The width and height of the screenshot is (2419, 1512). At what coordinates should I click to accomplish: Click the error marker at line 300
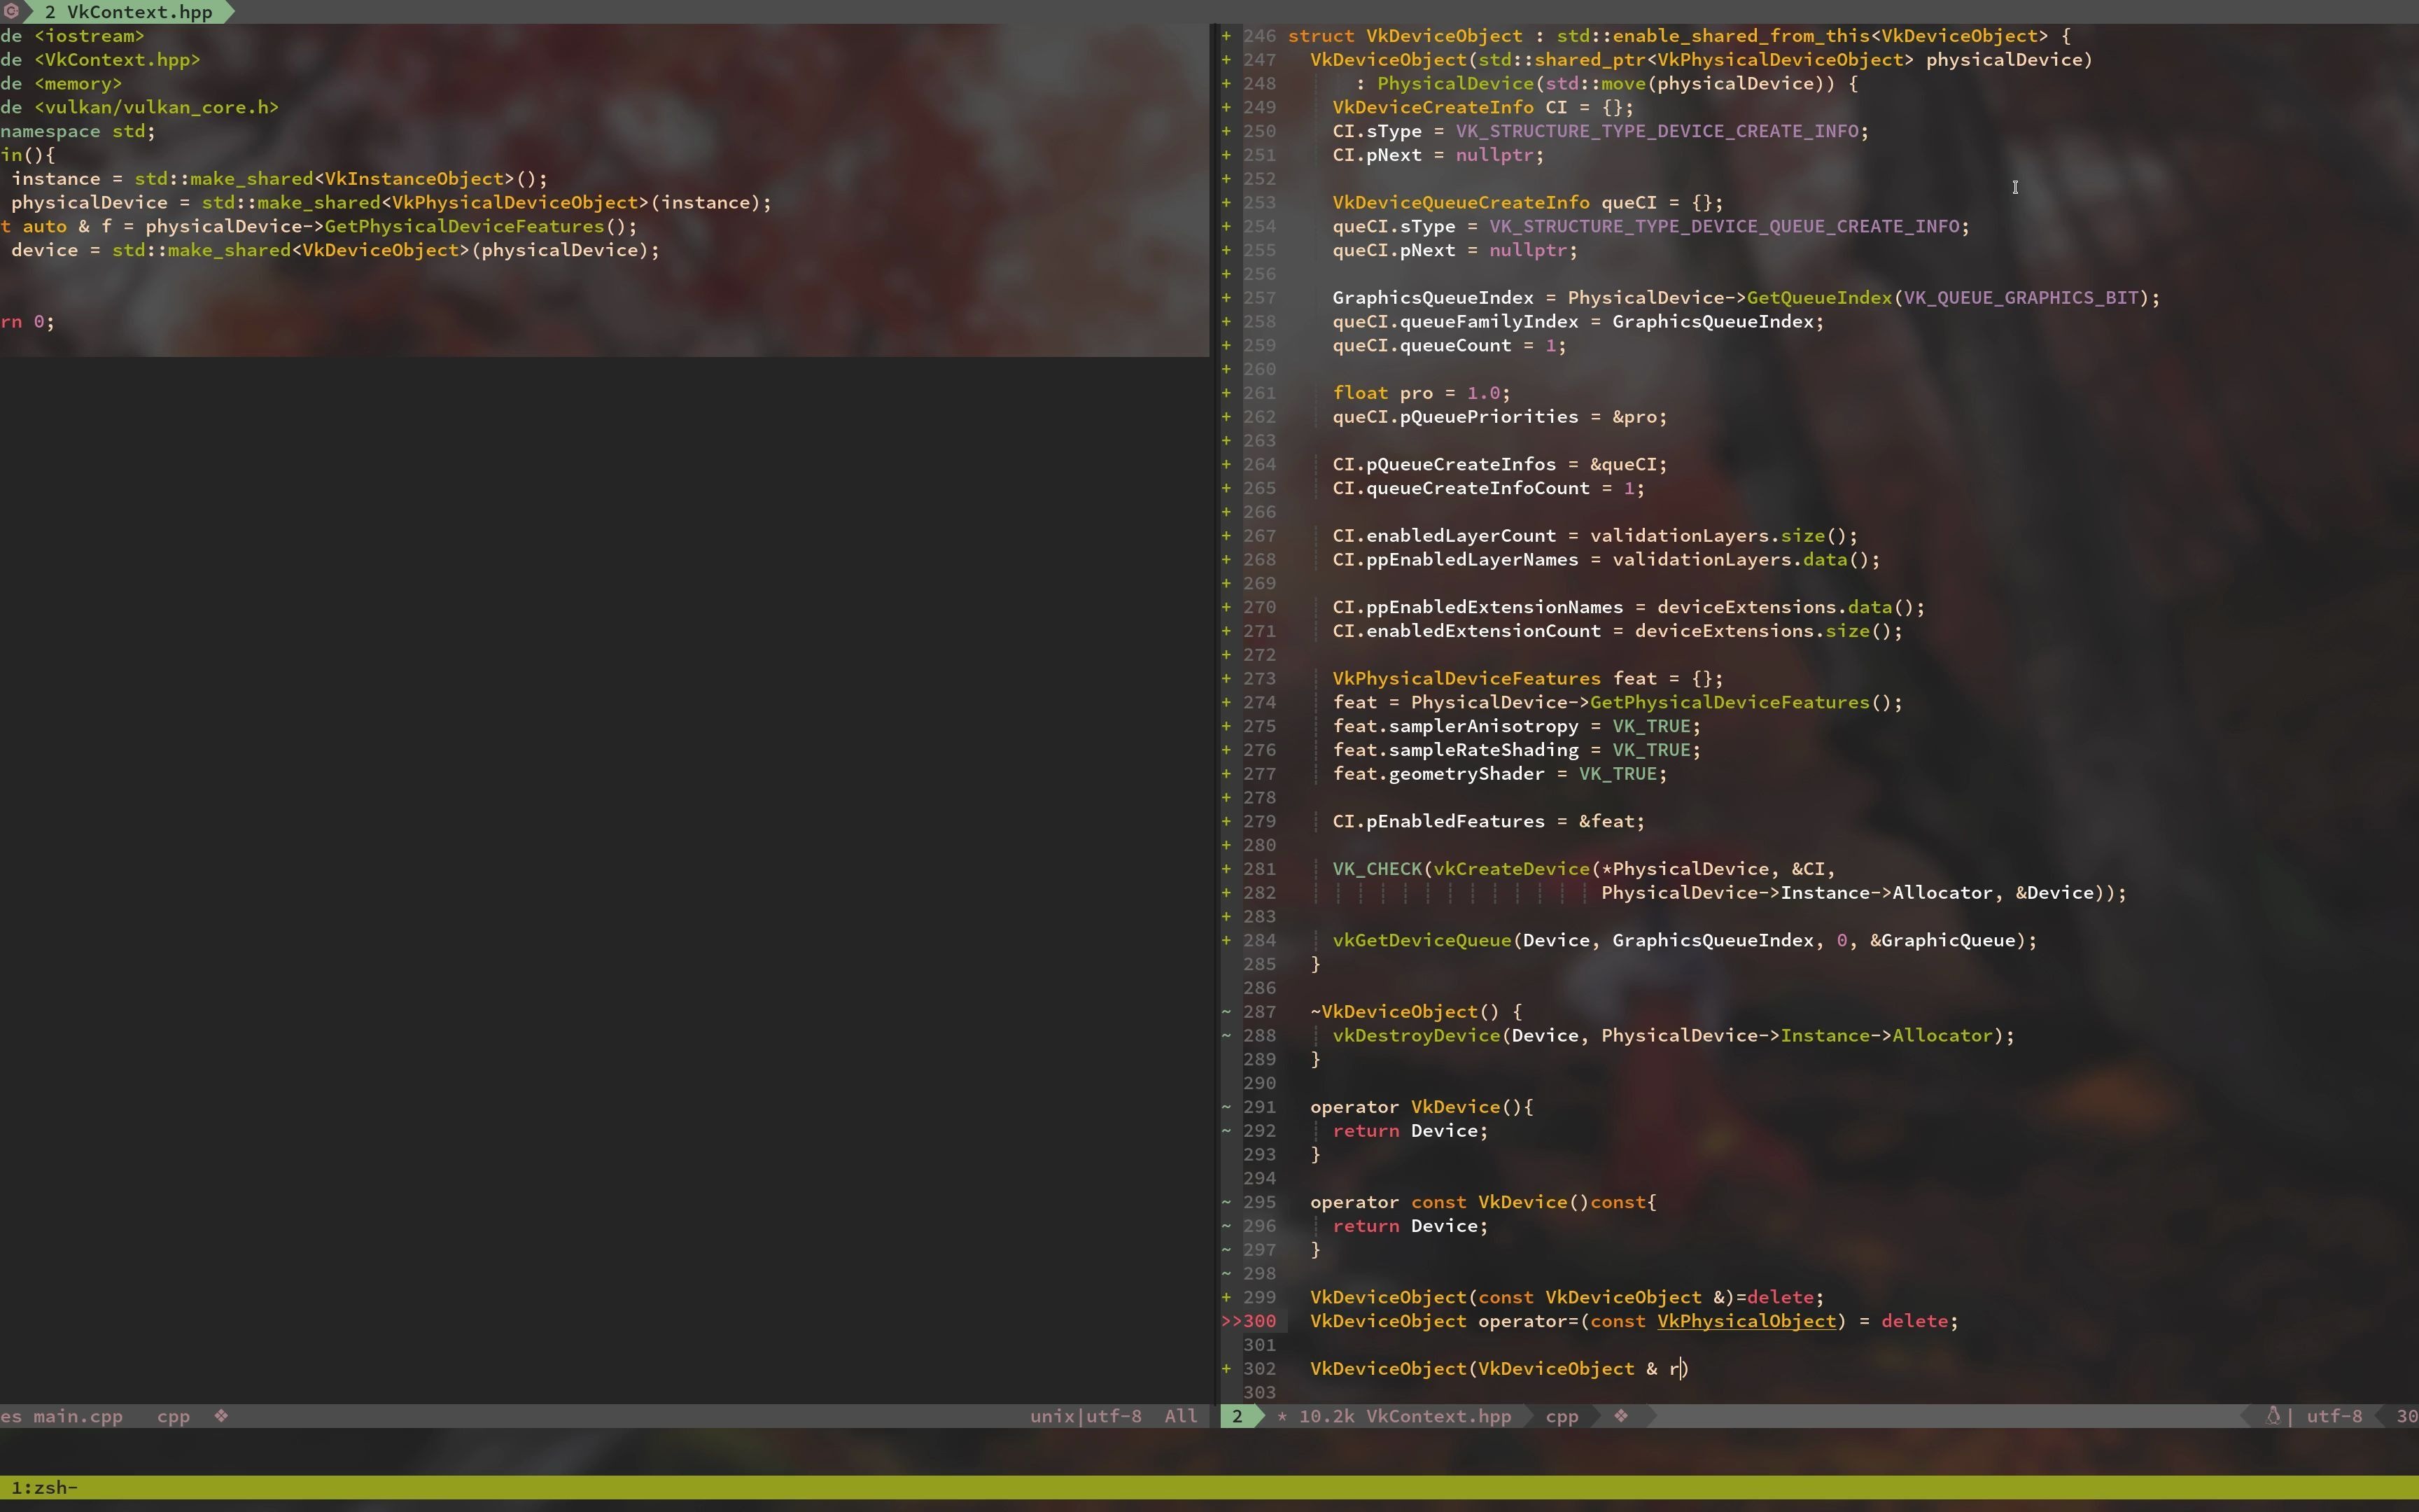pyautogui.click(x=1231, y=1321)
